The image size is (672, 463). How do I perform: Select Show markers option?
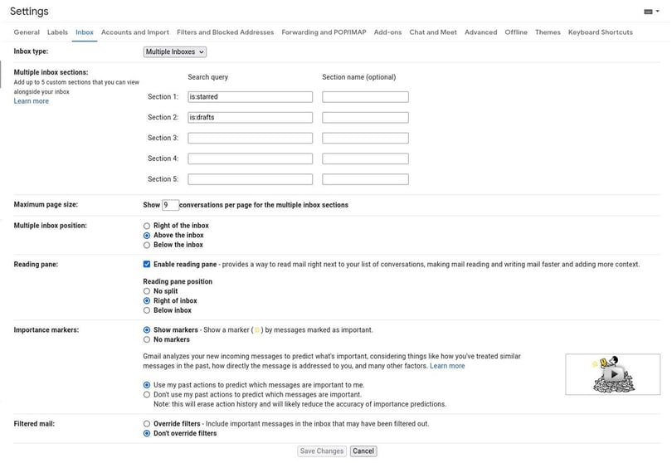tap(147, 330)
